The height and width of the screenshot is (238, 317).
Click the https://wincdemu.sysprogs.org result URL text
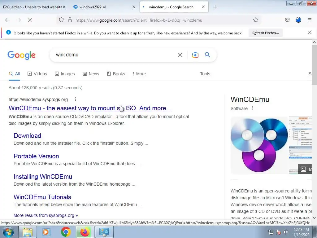[38, 99]
